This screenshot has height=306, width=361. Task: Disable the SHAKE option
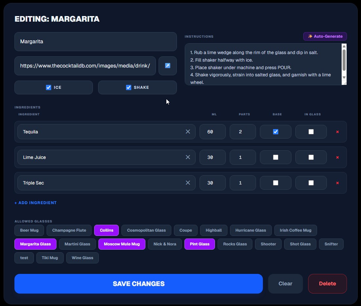[x=128, y=87]
